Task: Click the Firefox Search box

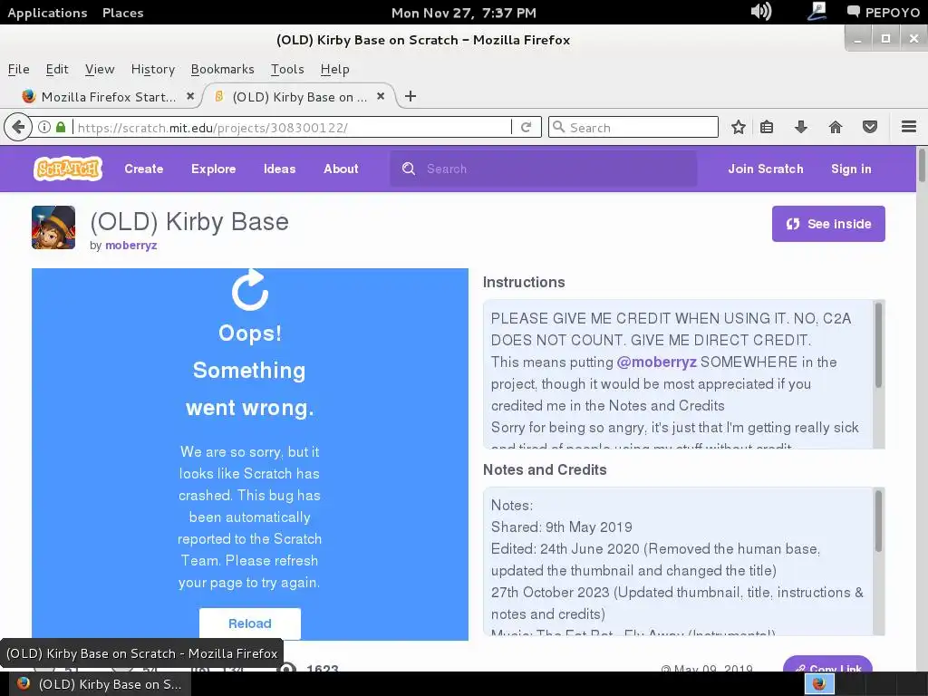Action: tap(633, 127)
